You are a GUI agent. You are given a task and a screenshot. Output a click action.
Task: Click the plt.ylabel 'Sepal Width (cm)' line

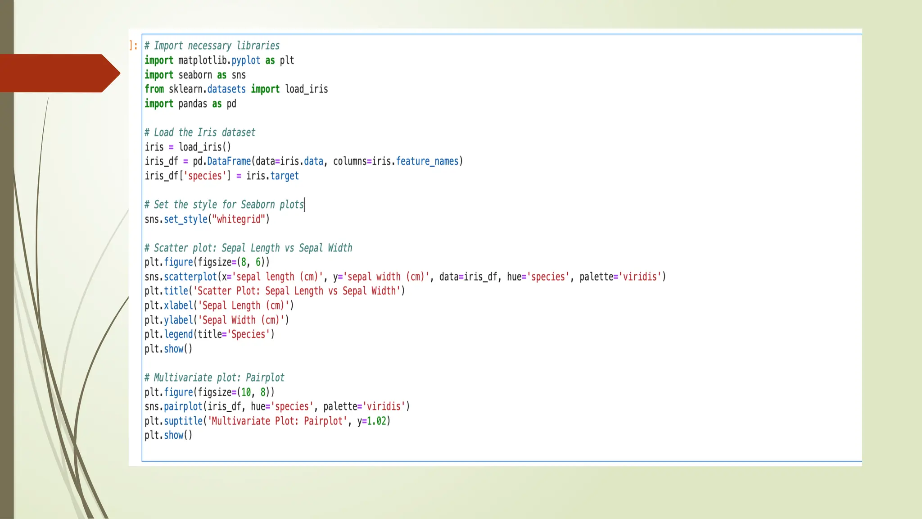217,320
